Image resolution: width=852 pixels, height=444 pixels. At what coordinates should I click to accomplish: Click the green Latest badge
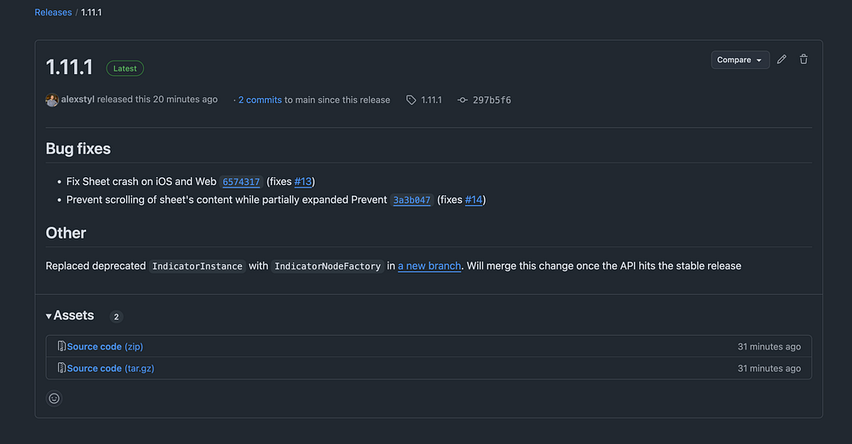coord(125,68)
